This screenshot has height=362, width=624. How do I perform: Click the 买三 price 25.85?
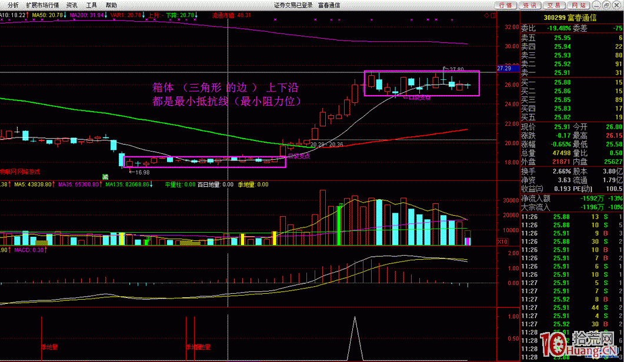562,100
